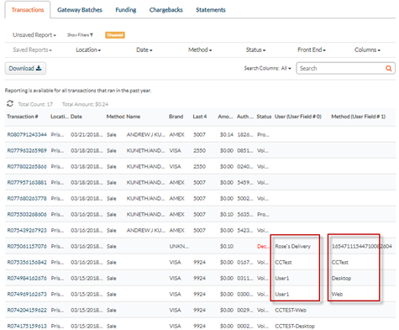The width and height of the screenshot is (399, 330).
Task: Click the Total Amount: $0.24 text
Action: point(85,104)
